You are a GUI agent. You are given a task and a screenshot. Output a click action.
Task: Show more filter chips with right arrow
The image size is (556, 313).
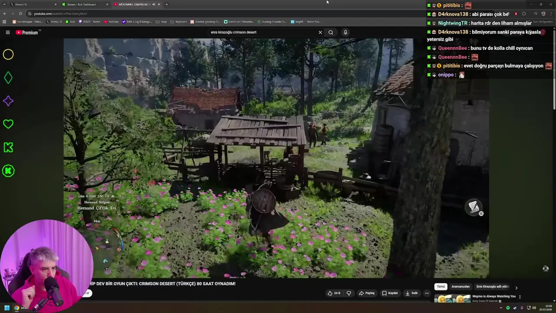click(516, 287)
